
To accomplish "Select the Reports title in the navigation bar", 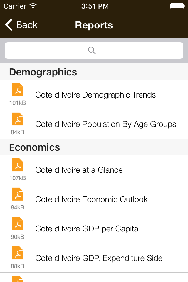I will pos(94,25).
